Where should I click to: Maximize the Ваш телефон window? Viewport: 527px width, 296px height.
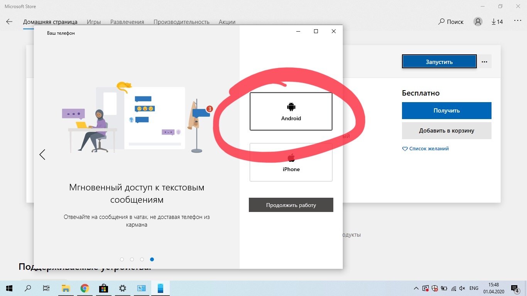(316, 31)
